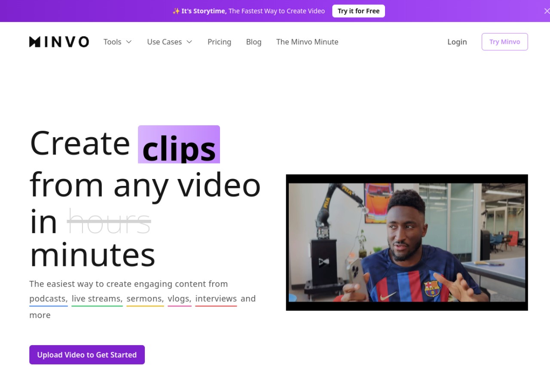
Task: Click Upload Video to Get Started
Action: pyautogui.click(x=87, y=355)
